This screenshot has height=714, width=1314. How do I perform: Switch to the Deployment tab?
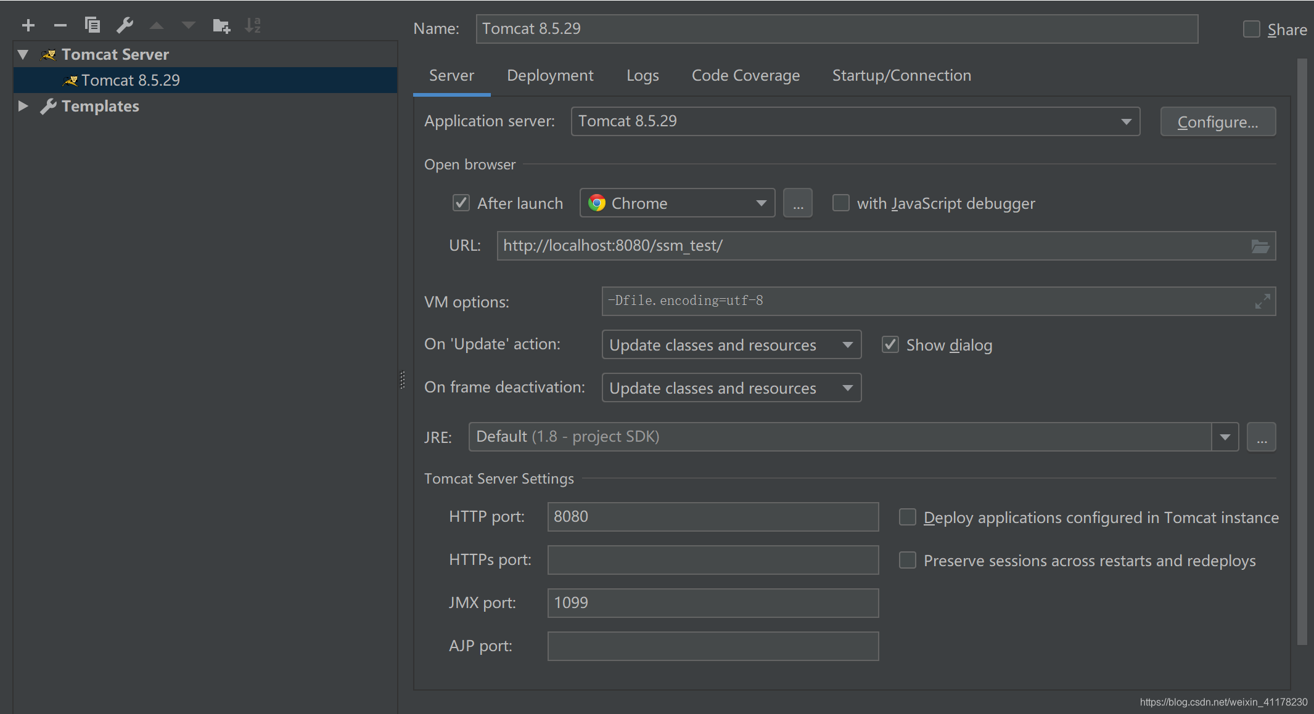pyautogui.click(x=549, y=76)
